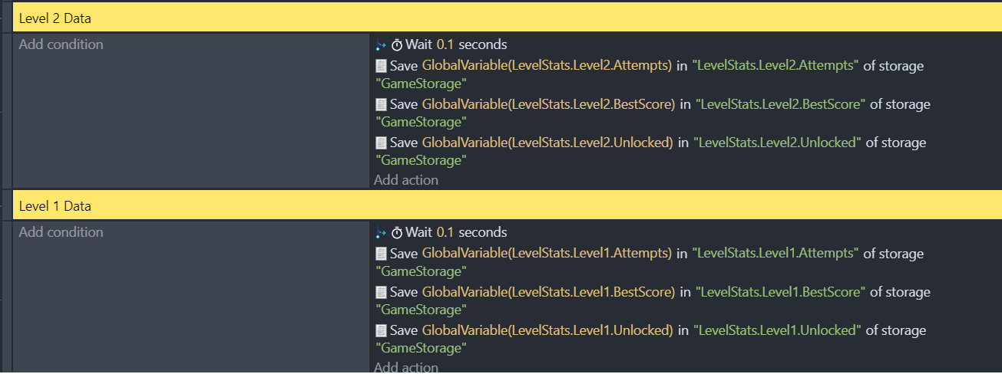Screen dimensions: 1002x374
Task: Click storage icon beside Level2.BestScore Save action
Action: (x=381, y=104)
